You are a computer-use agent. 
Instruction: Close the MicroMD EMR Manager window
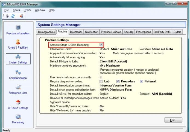coord(182,3)
